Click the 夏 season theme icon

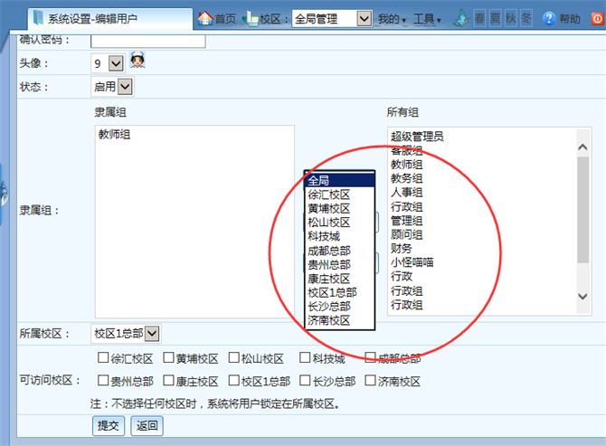click(x=496, y=18)
